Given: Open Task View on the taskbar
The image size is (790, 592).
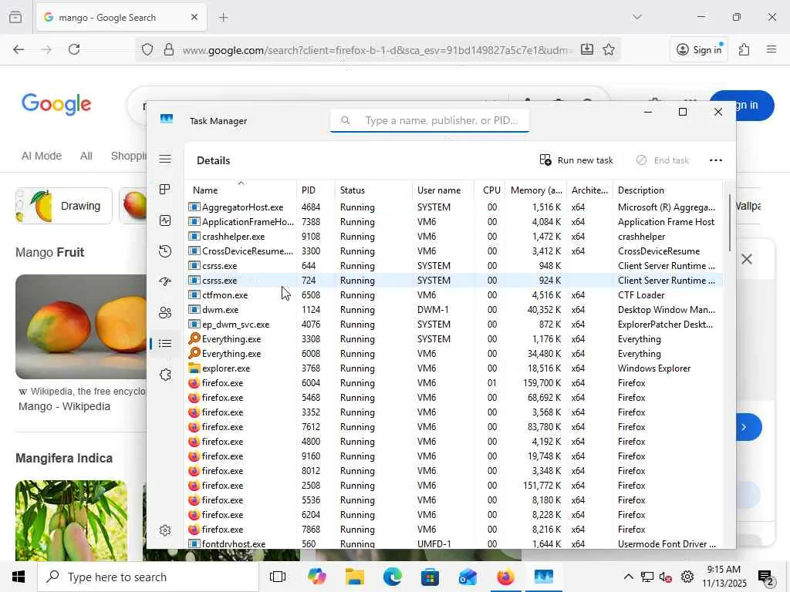Looking at the screenshot, I should [x=278, y=577].
